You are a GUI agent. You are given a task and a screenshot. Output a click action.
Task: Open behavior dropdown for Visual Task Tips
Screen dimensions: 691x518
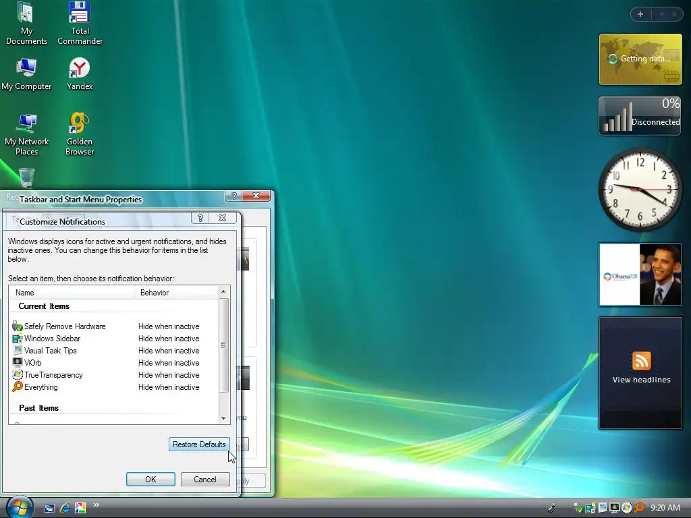point(169,351)
